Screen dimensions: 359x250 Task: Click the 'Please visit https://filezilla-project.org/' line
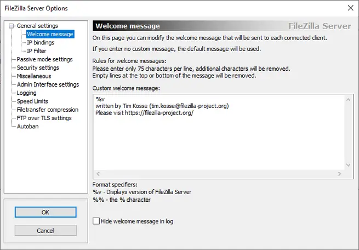pos(144,113)
